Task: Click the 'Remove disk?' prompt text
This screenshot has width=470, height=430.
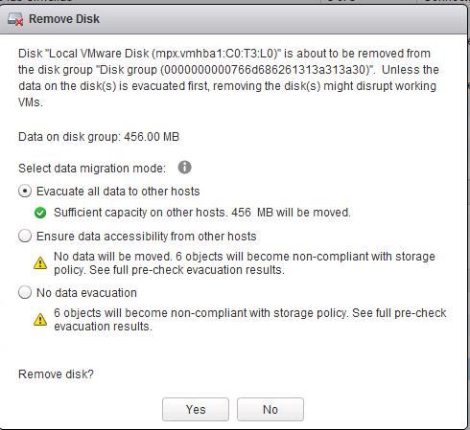Action: pos(56,374)
